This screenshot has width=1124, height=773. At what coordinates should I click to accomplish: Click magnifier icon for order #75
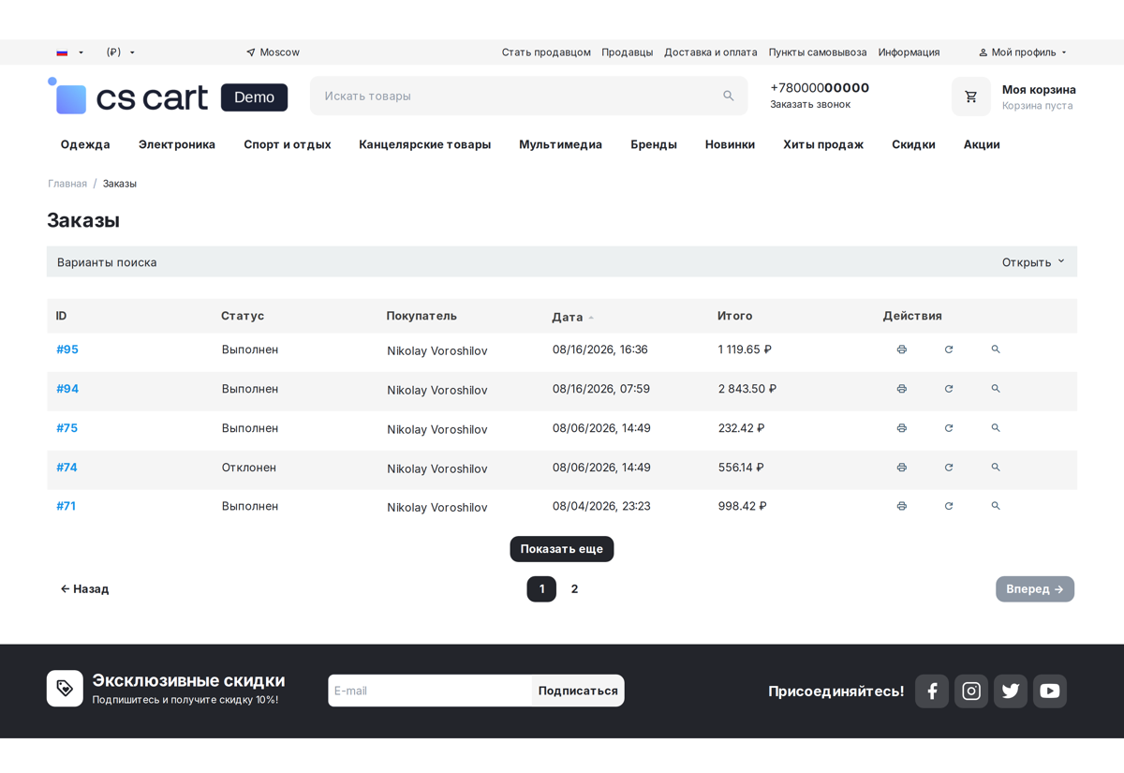996,428
